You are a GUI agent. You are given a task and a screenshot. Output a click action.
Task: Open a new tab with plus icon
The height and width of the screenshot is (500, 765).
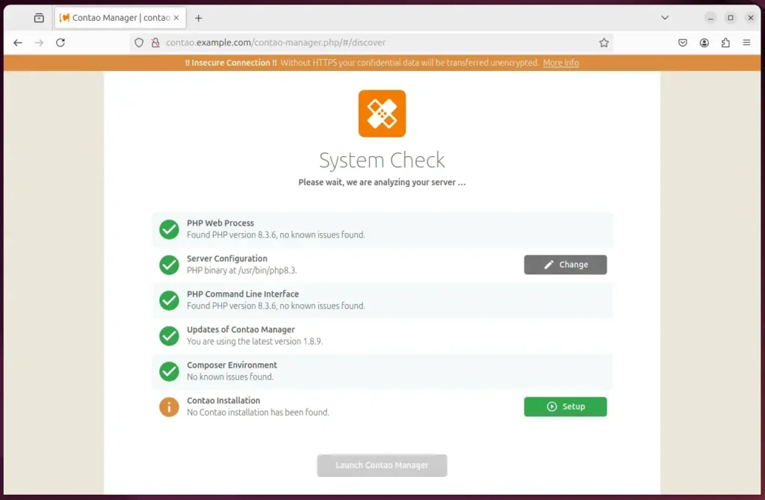pyautogui.click(x=198, y=18)
